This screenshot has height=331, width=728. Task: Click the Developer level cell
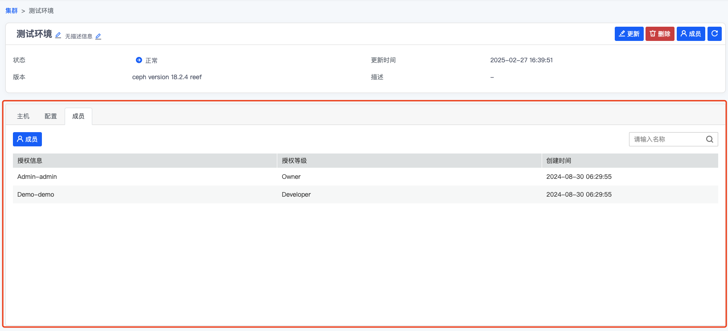[296, 194]
